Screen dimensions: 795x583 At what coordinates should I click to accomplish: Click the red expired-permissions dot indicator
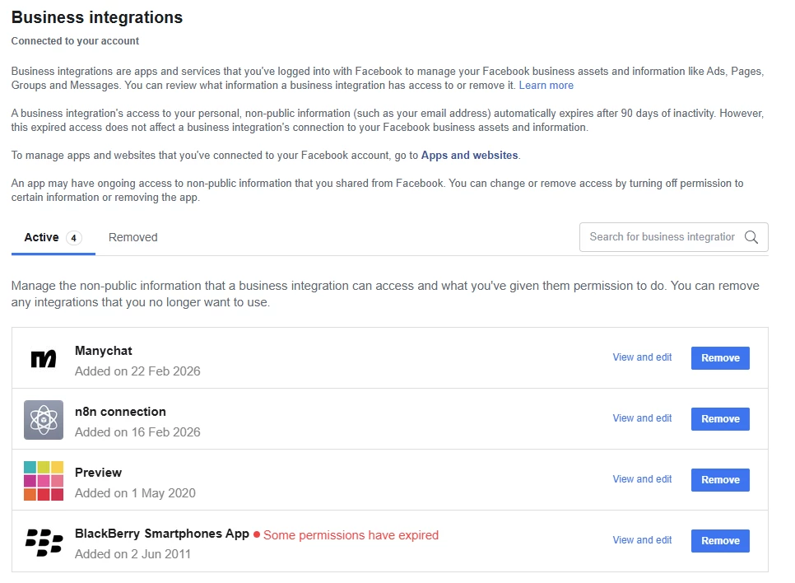click(x=257, y=535)
